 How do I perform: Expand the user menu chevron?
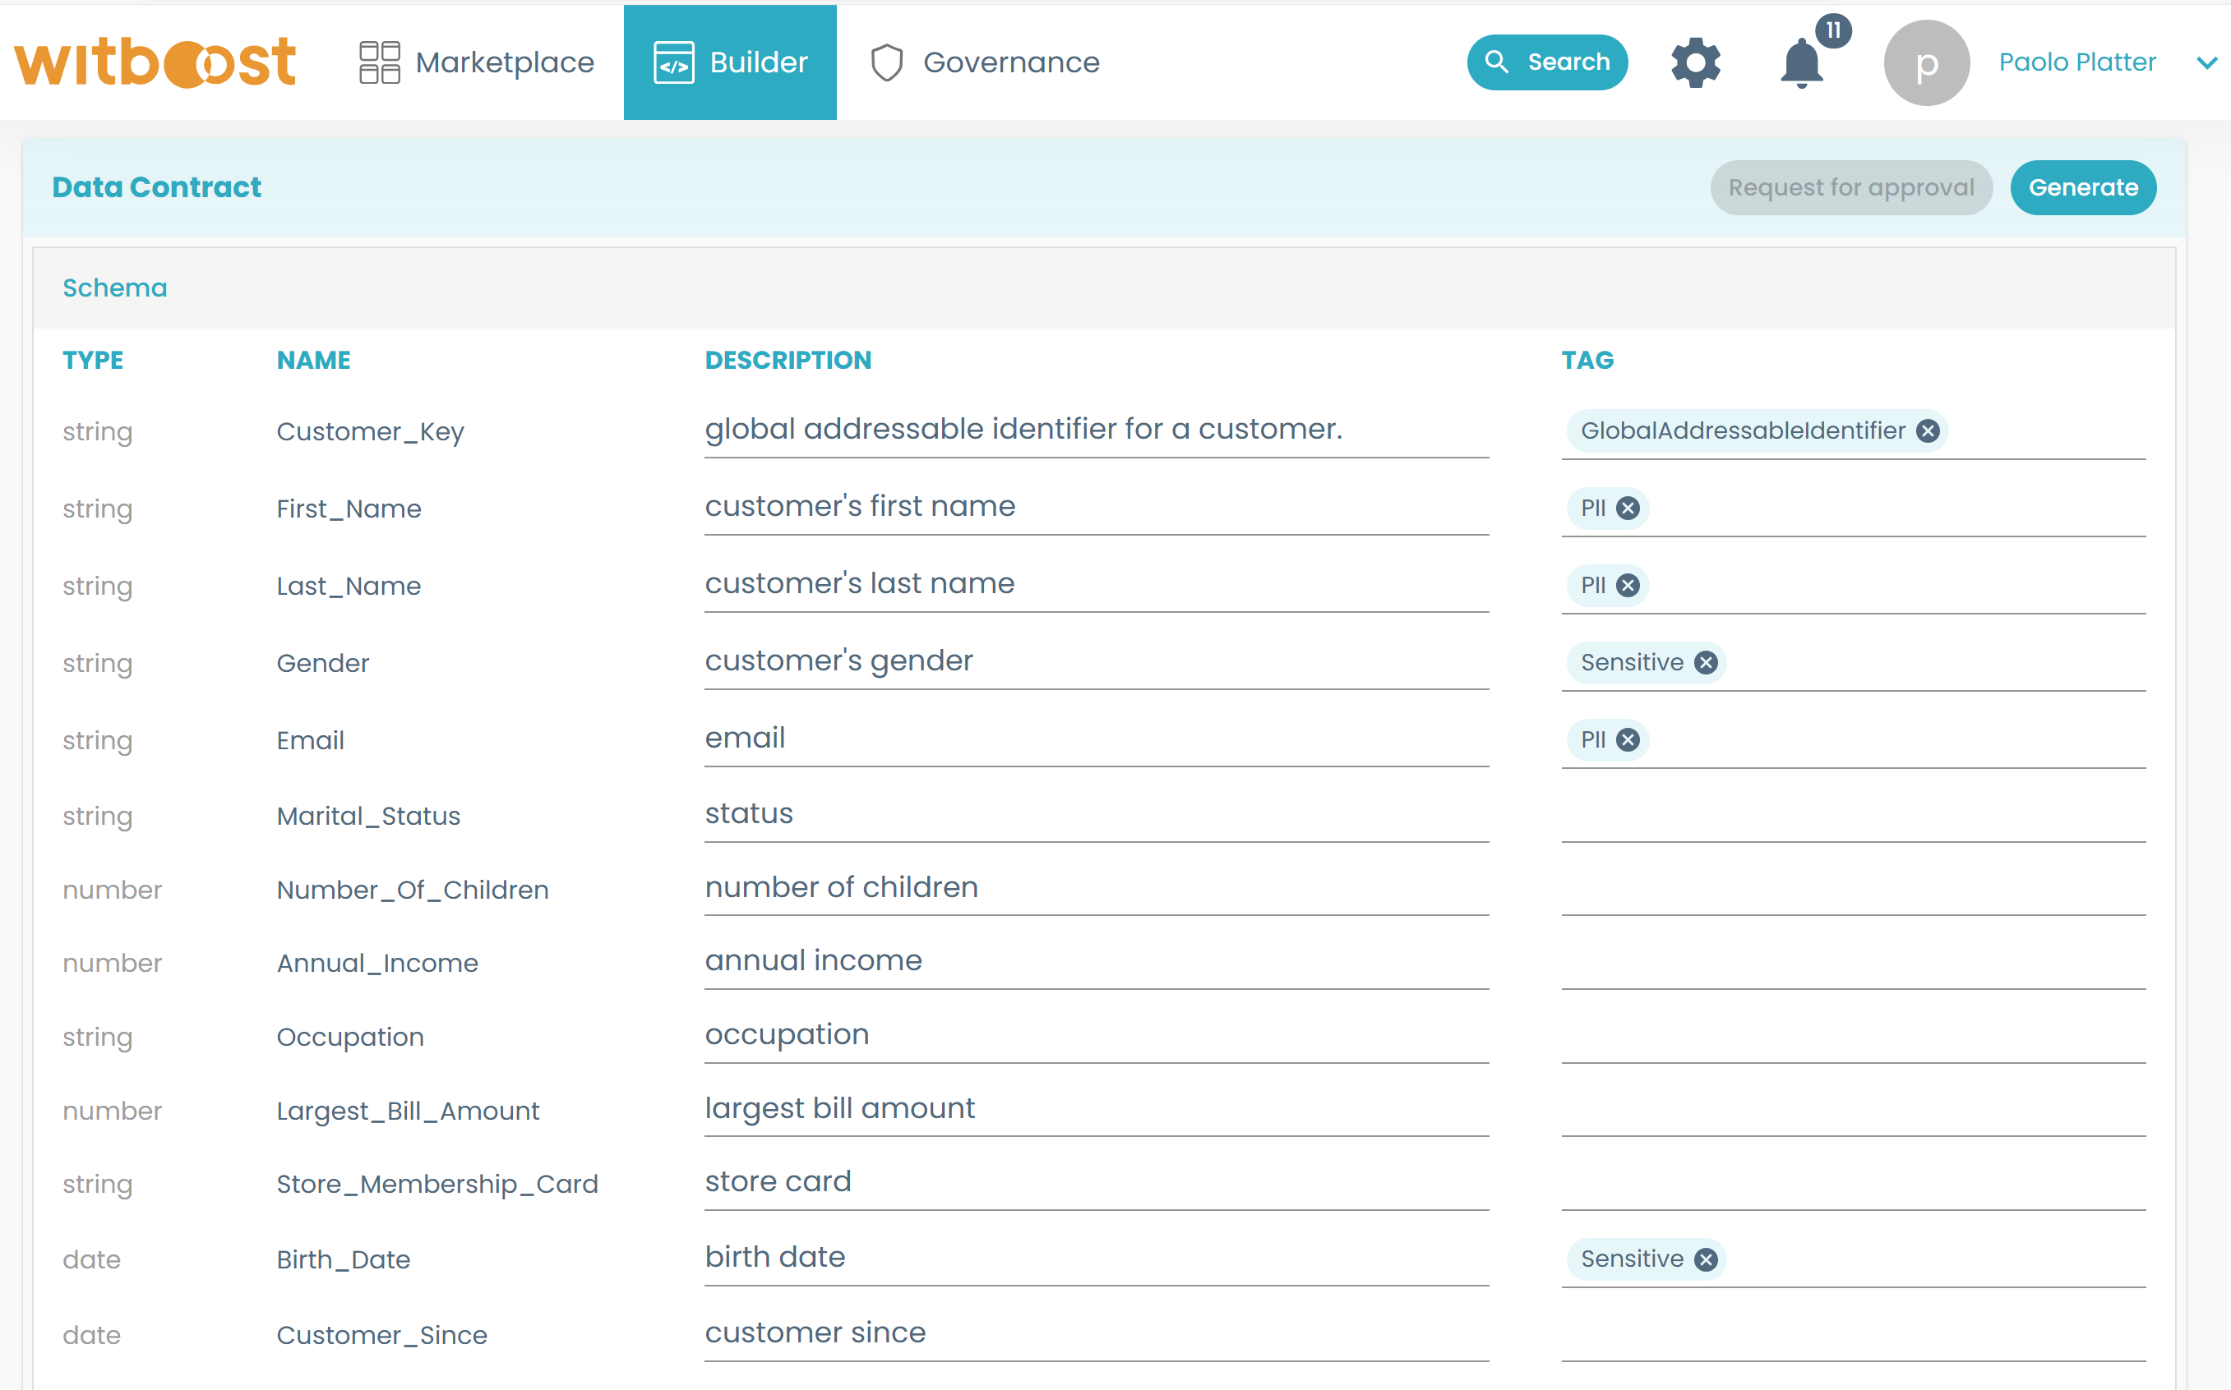(2207, 62)
